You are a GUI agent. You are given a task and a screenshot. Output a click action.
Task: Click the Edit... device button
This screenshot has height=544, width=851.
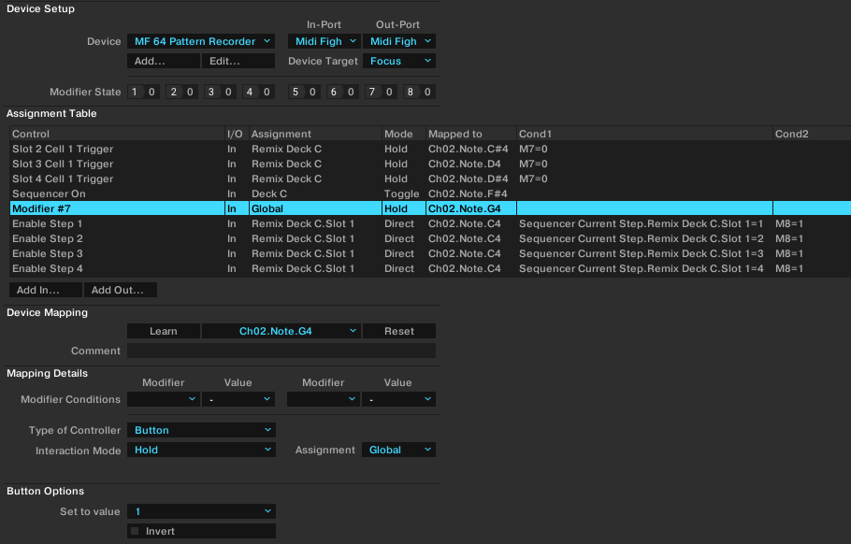point(238,61)
